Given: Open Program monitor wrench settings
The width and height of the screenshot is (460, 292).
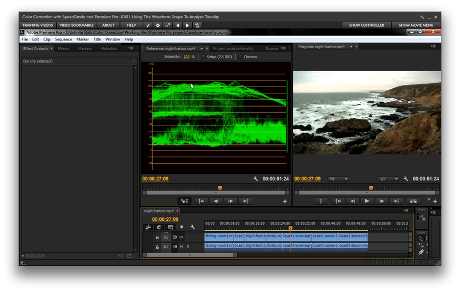Looking at the screenshot, I should 406,179.
